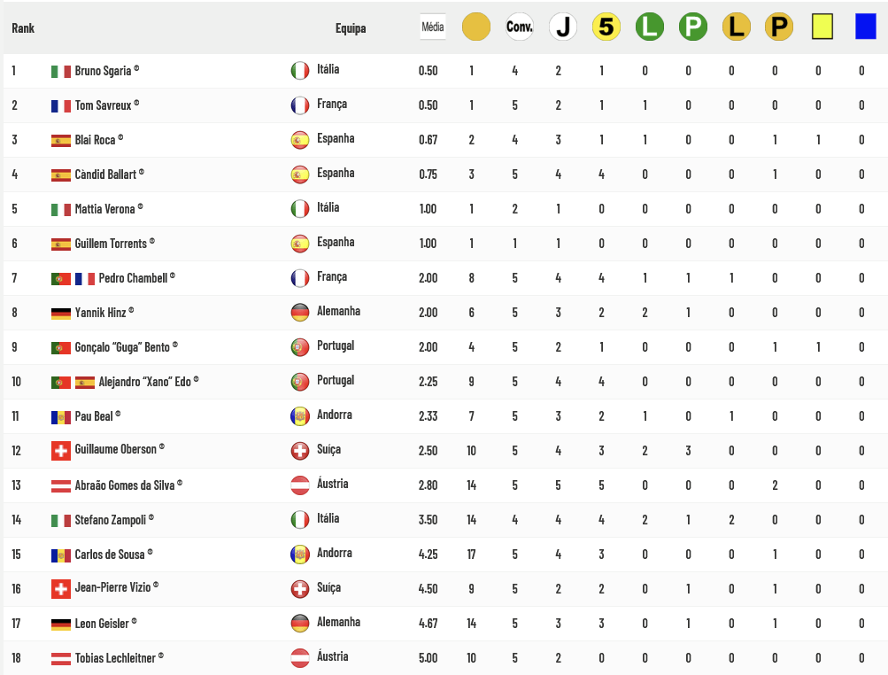Viewport: 888px width, 675px height.
Task: Click the Média column header
Action: 433,27
